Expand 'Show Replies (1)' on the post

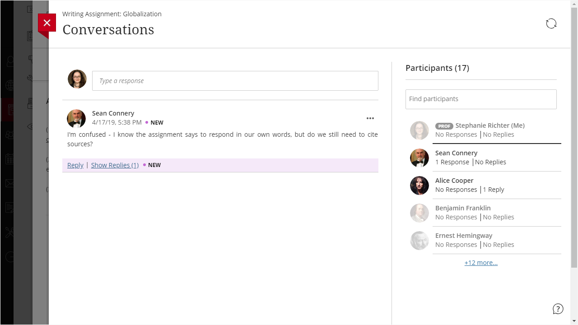(115, 165)
